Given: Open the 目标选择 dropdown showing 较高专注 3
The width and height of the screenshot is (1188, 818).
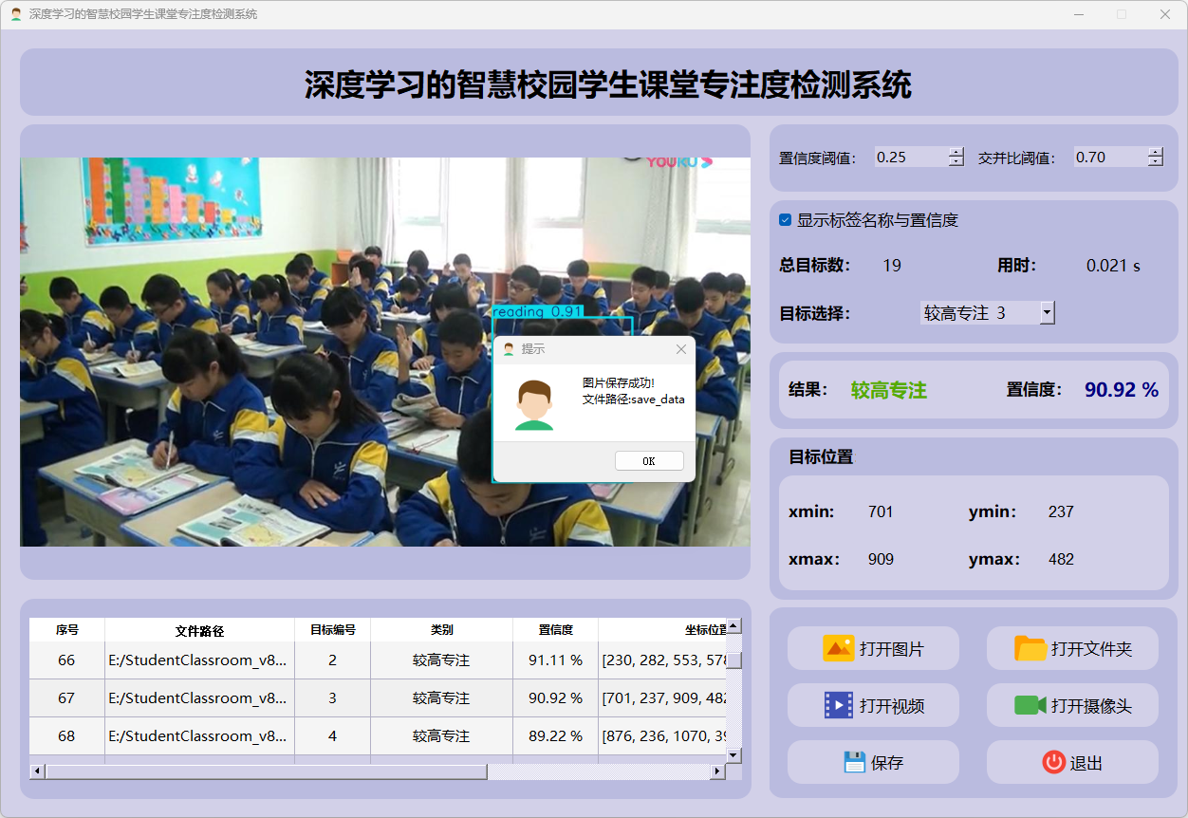Looking at the screenshot, I should click(987, 312).
